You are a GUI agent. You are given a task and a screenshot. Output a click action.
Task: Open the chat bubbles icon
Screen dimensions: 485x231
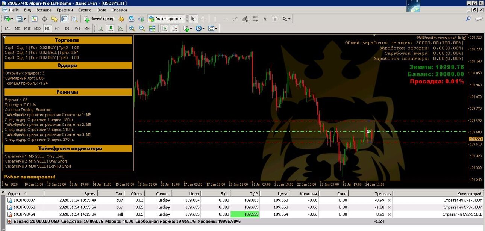479,18
